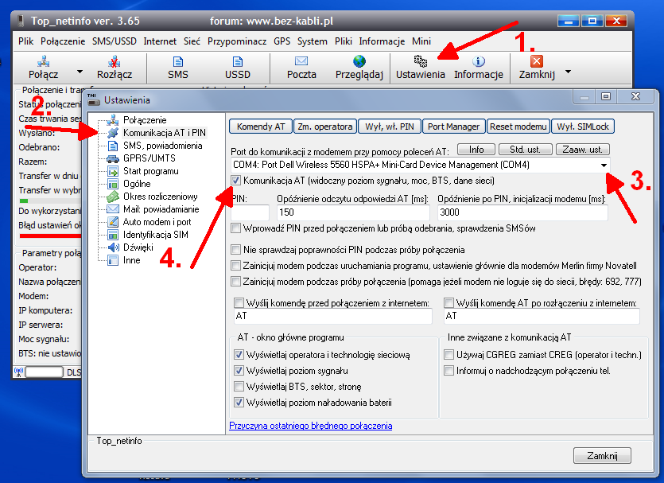Click the Rozłącz disconnect toolbar icon
This screenshot has height=483, width=664.
point(114,61)
